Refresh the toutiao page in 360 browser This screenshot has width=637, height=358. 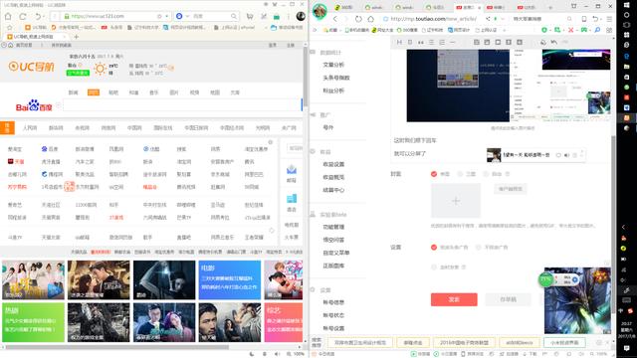tap(358, 19)
